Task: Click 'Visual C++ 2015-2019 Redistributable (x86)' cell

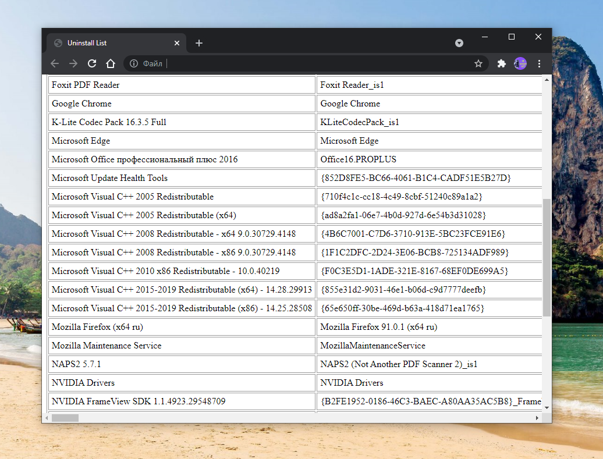Action: pyautogui.click(x=182, y=308)
